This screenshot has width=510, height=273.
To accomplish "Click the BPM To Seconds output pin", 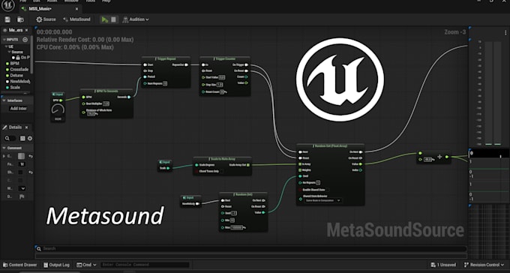I will point(129,97).
